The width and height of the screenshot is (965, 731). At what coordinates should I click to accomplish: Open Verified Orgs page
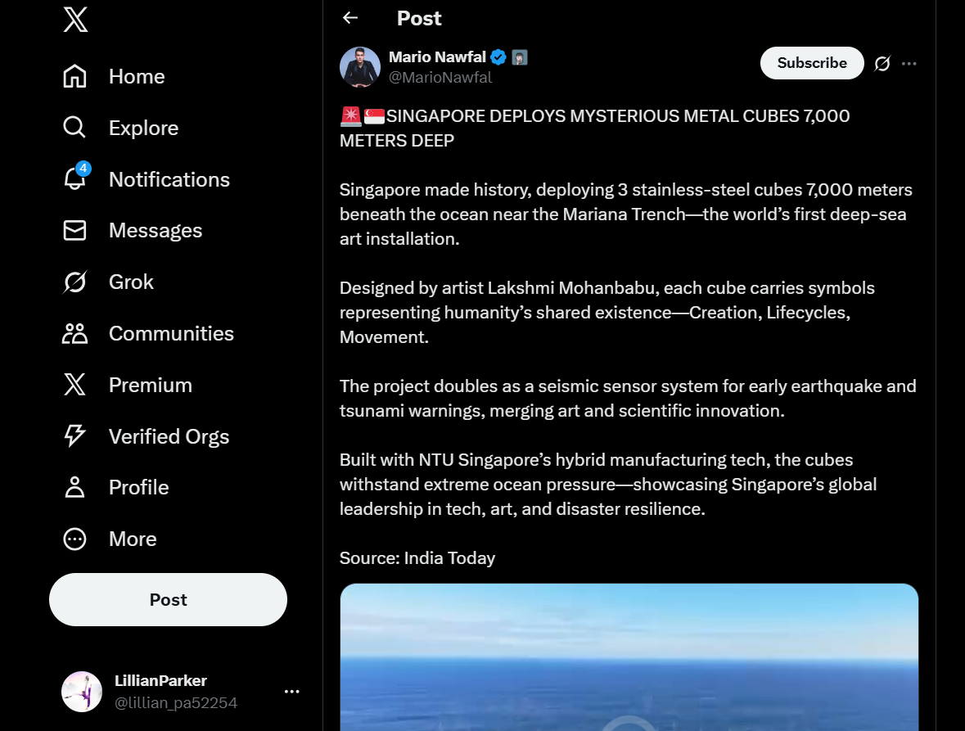(x=146, y=436)
